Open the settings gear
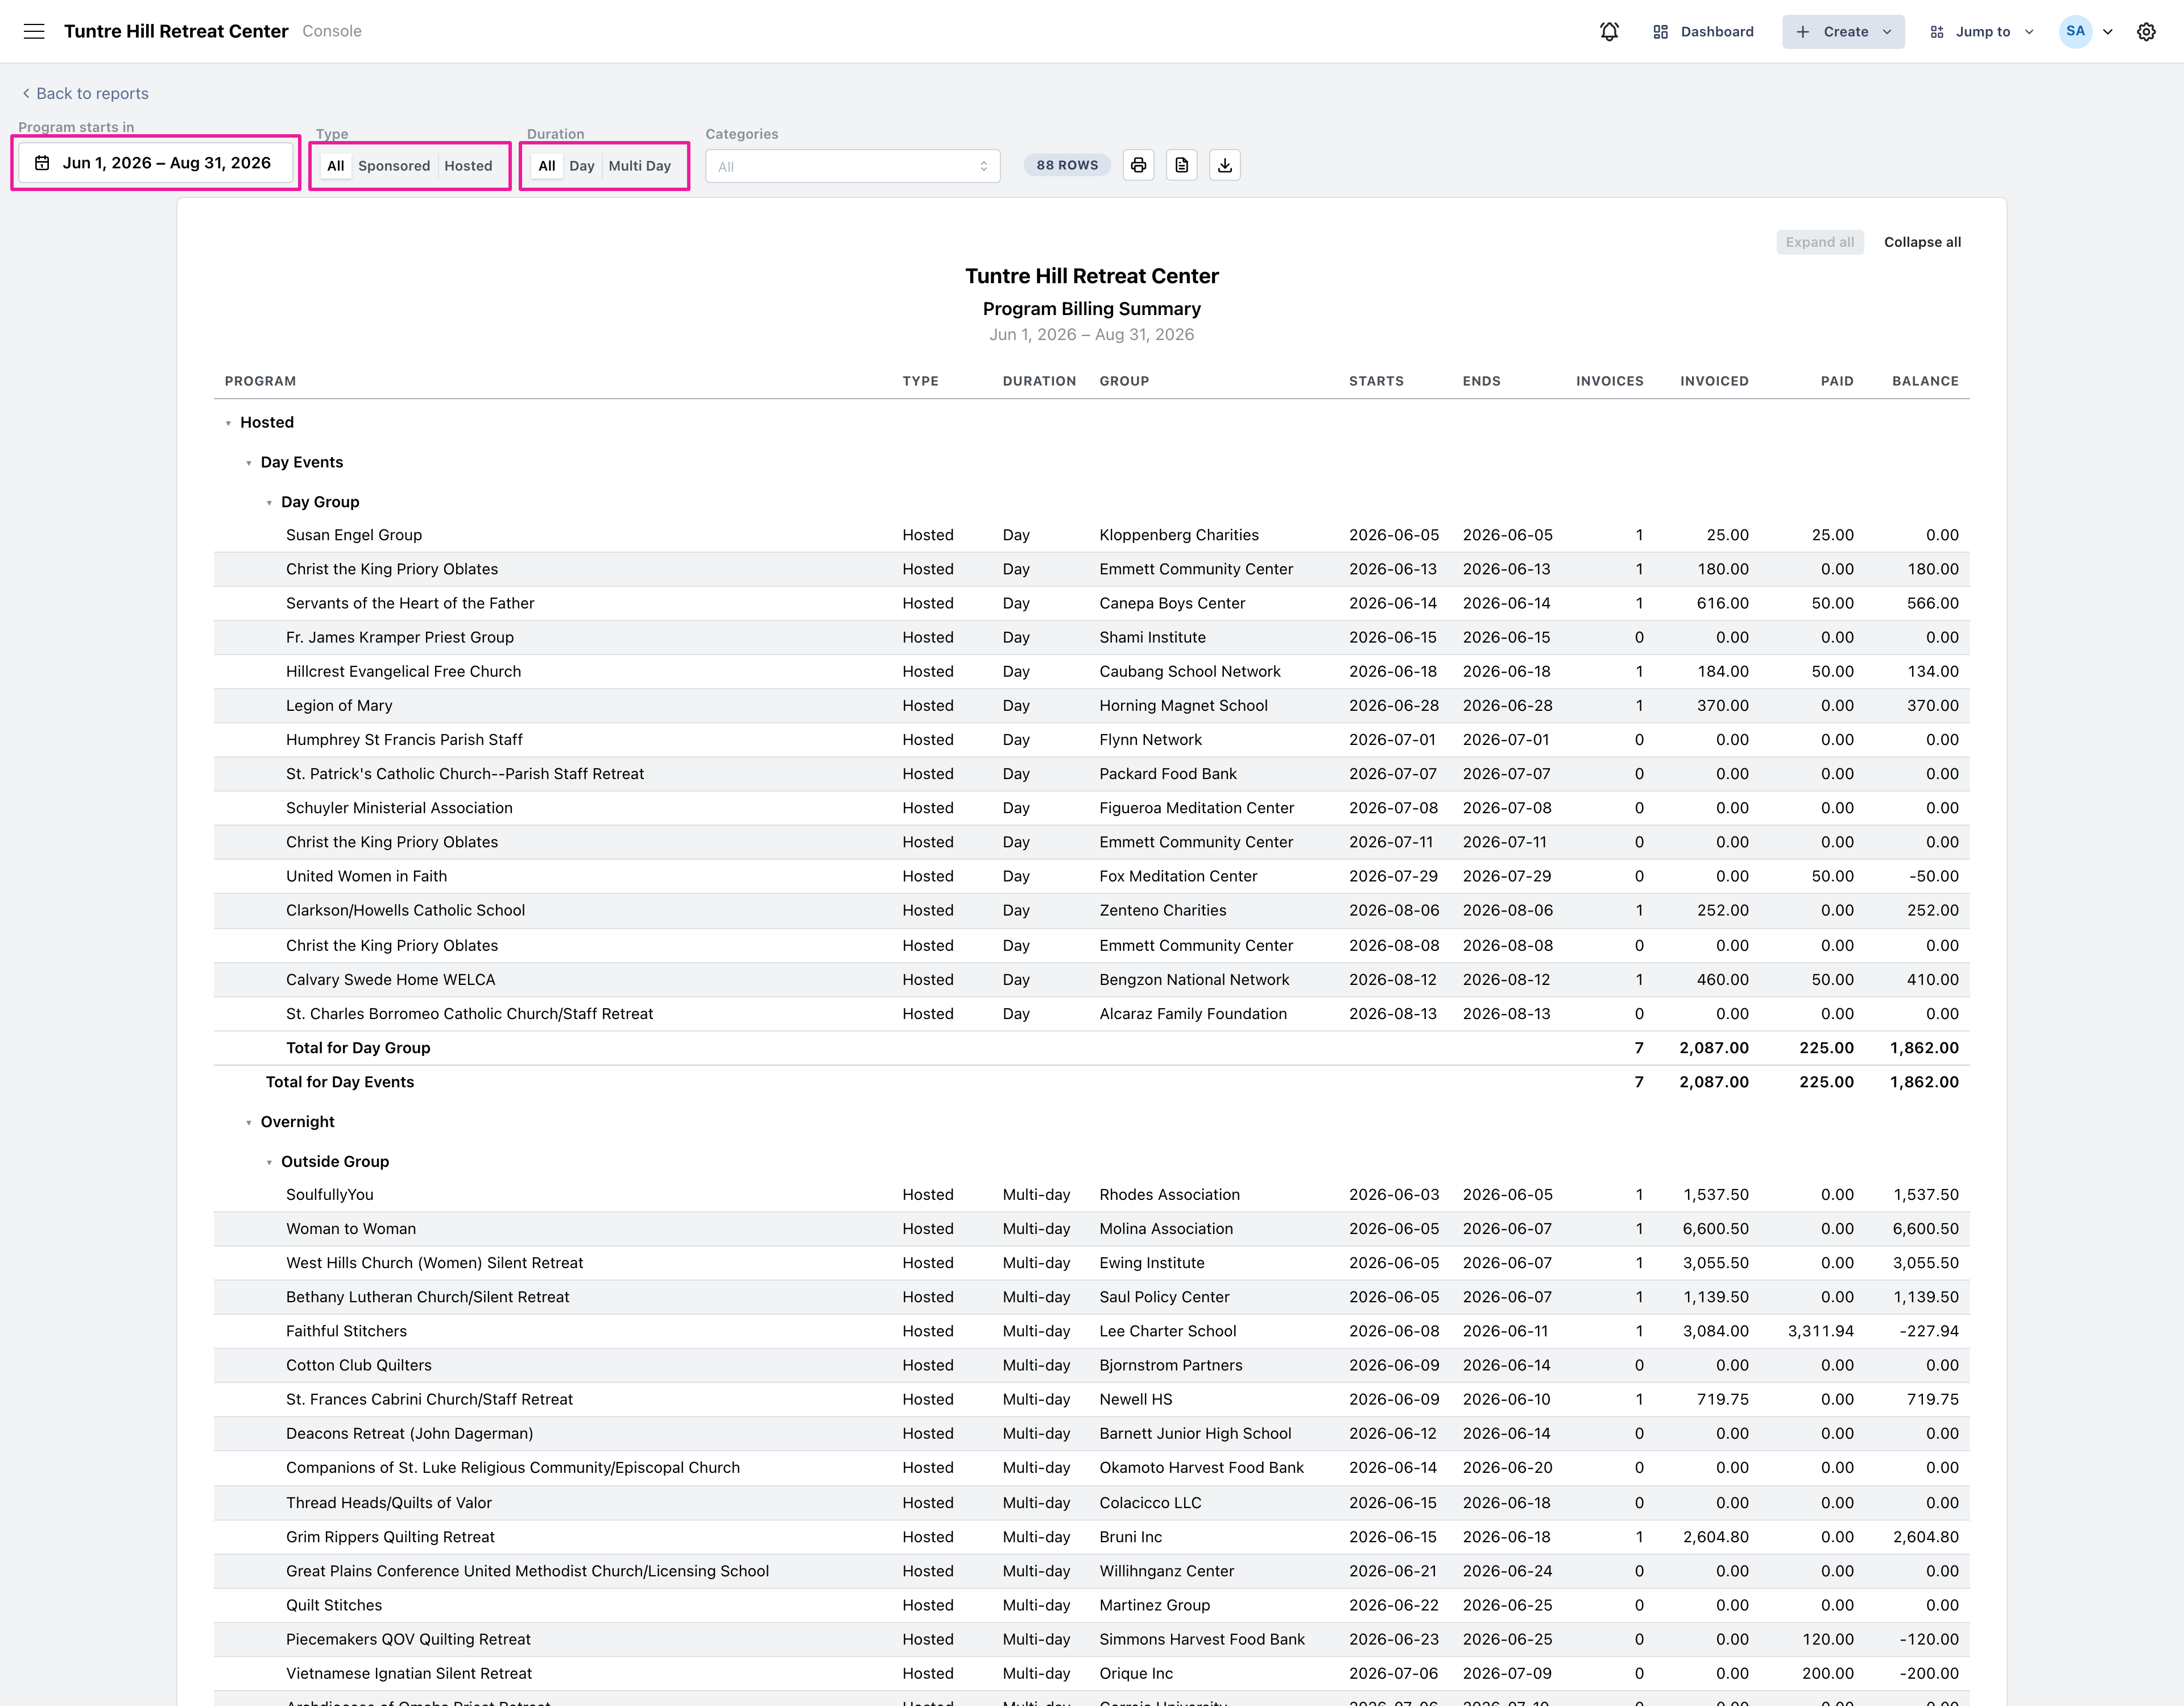Image resolution: width=2184 pixels, height=1706 pixels. tap(2146, 31)
